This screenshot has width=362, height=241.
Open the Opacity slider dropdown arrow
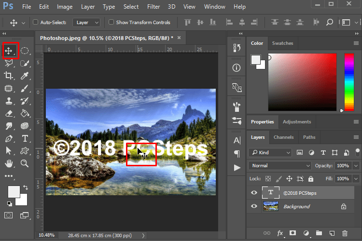(x=356, y=166)
